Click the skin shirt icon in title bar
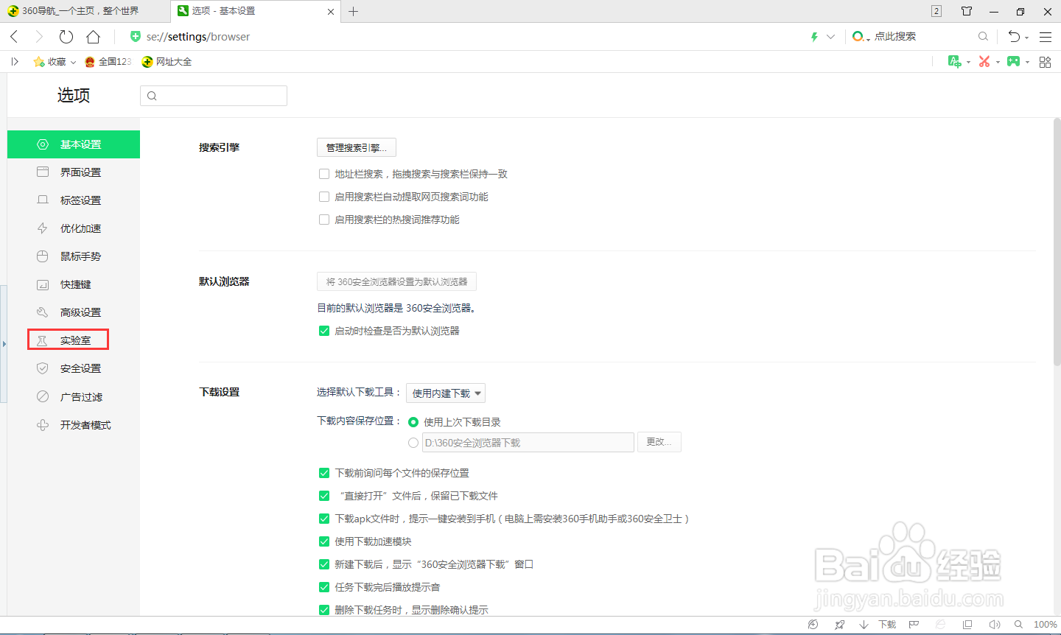Image resolution: width=1061 pixels, height=635 pixels. (x=967, y=11)
